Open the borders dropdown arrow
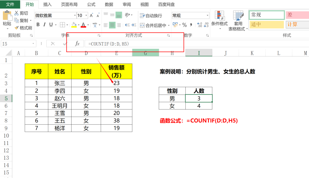Image resolution: width=309 pixels, height=178 pixels. tap(67, 25)
